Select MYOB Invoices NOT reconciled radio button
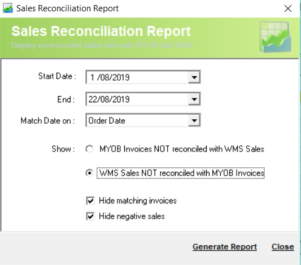This screenshot has height=265, width=301. pyautogui.click(x=89, y=149)
